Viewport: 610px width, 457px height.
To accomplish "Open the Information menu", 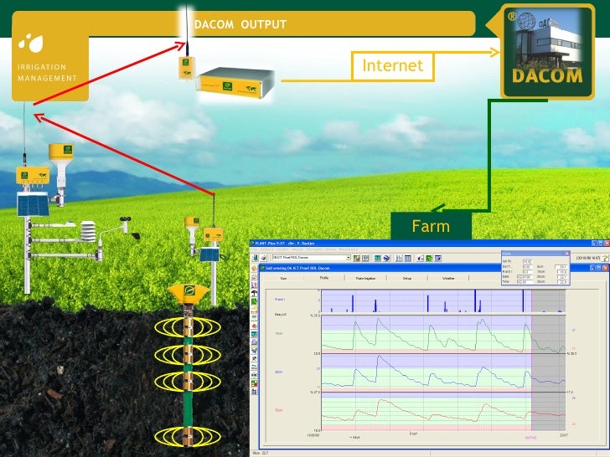I will click(x=315, y=249).
